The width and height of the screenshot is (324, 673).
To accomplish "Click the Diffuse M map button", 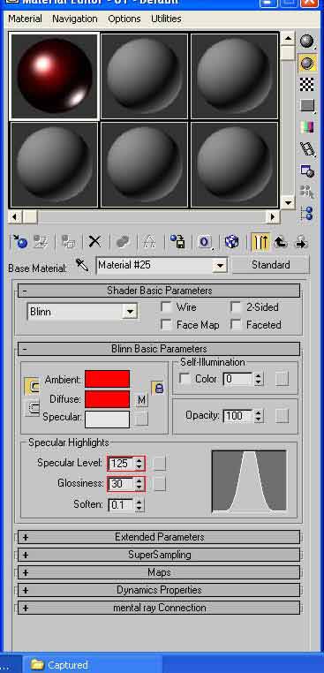I will click(x=141, y=400).
